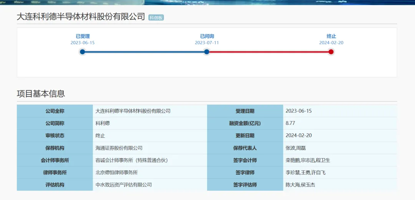Click 中水致远资产评估有限公司 value
Viewport: 415px width, 200px height.
[x=124, y=185]
